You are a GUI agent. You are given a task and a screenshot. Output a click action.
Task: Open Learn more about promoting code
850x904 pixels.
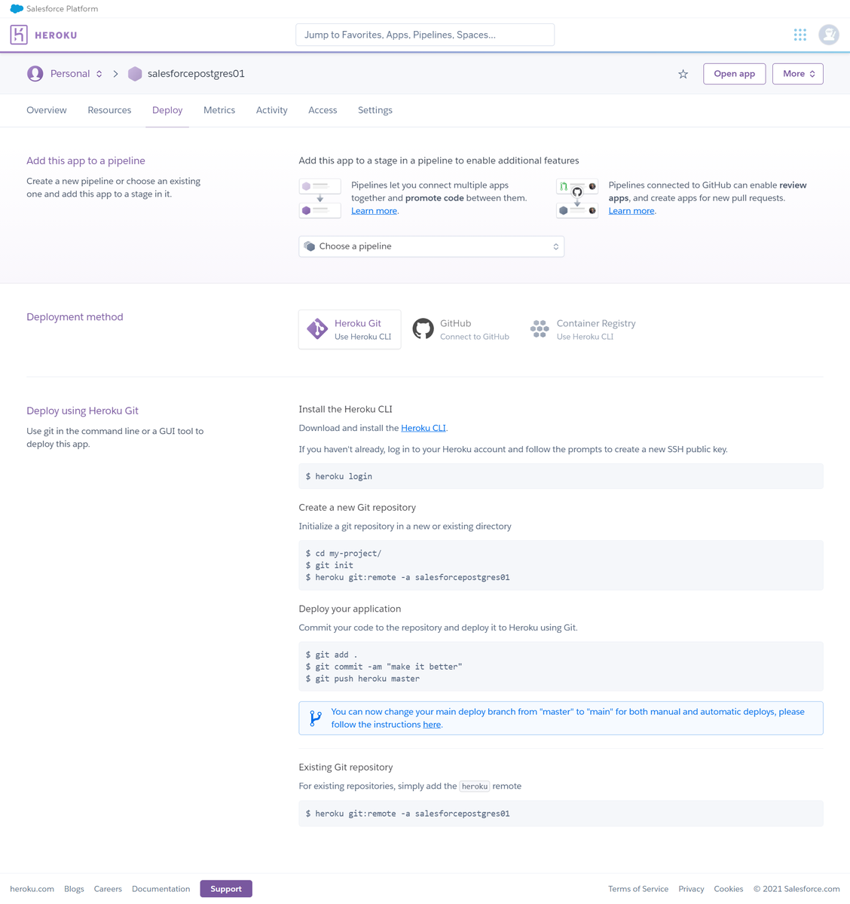(x=374, y=211)
